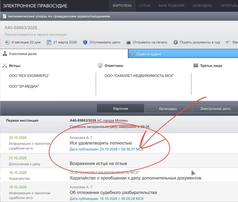Open the БАНК РЕШЕНИЙ tab
The width and height of the screenshot is (238, 202).
[x=171, y=5]
